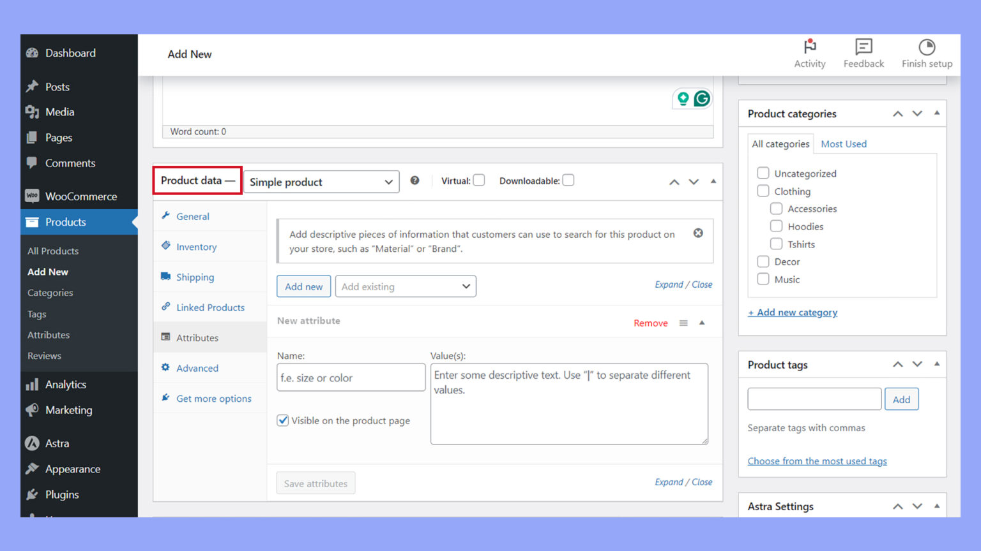Click the Save attributes button
The width and height of the screenshot is (981, 551).
point(316,483)
